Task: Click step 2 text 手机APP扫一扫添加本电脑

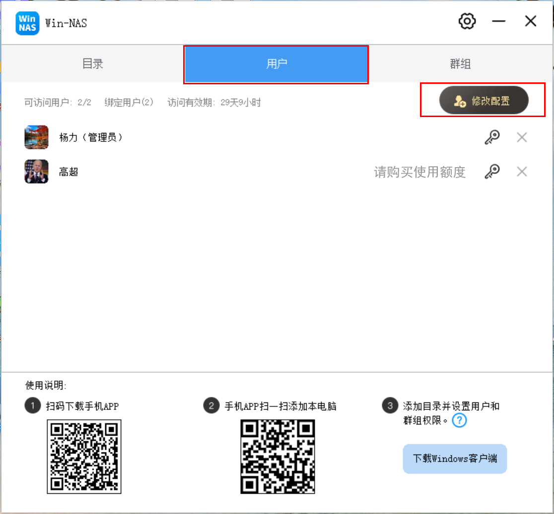Action: click(280, 406)
